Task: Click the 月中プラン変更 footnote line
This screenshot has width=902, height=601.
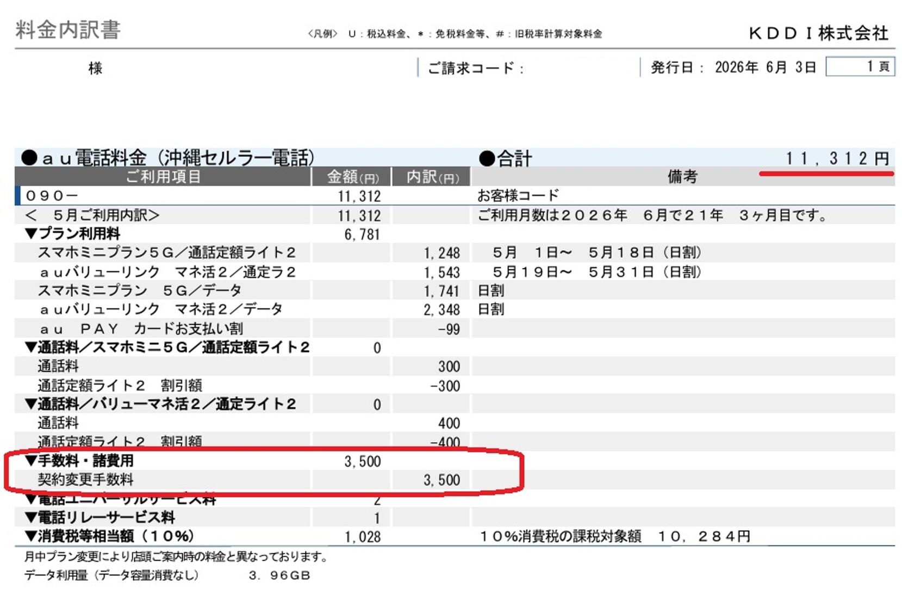Action: pyautogui.click(x=178, y=557)
